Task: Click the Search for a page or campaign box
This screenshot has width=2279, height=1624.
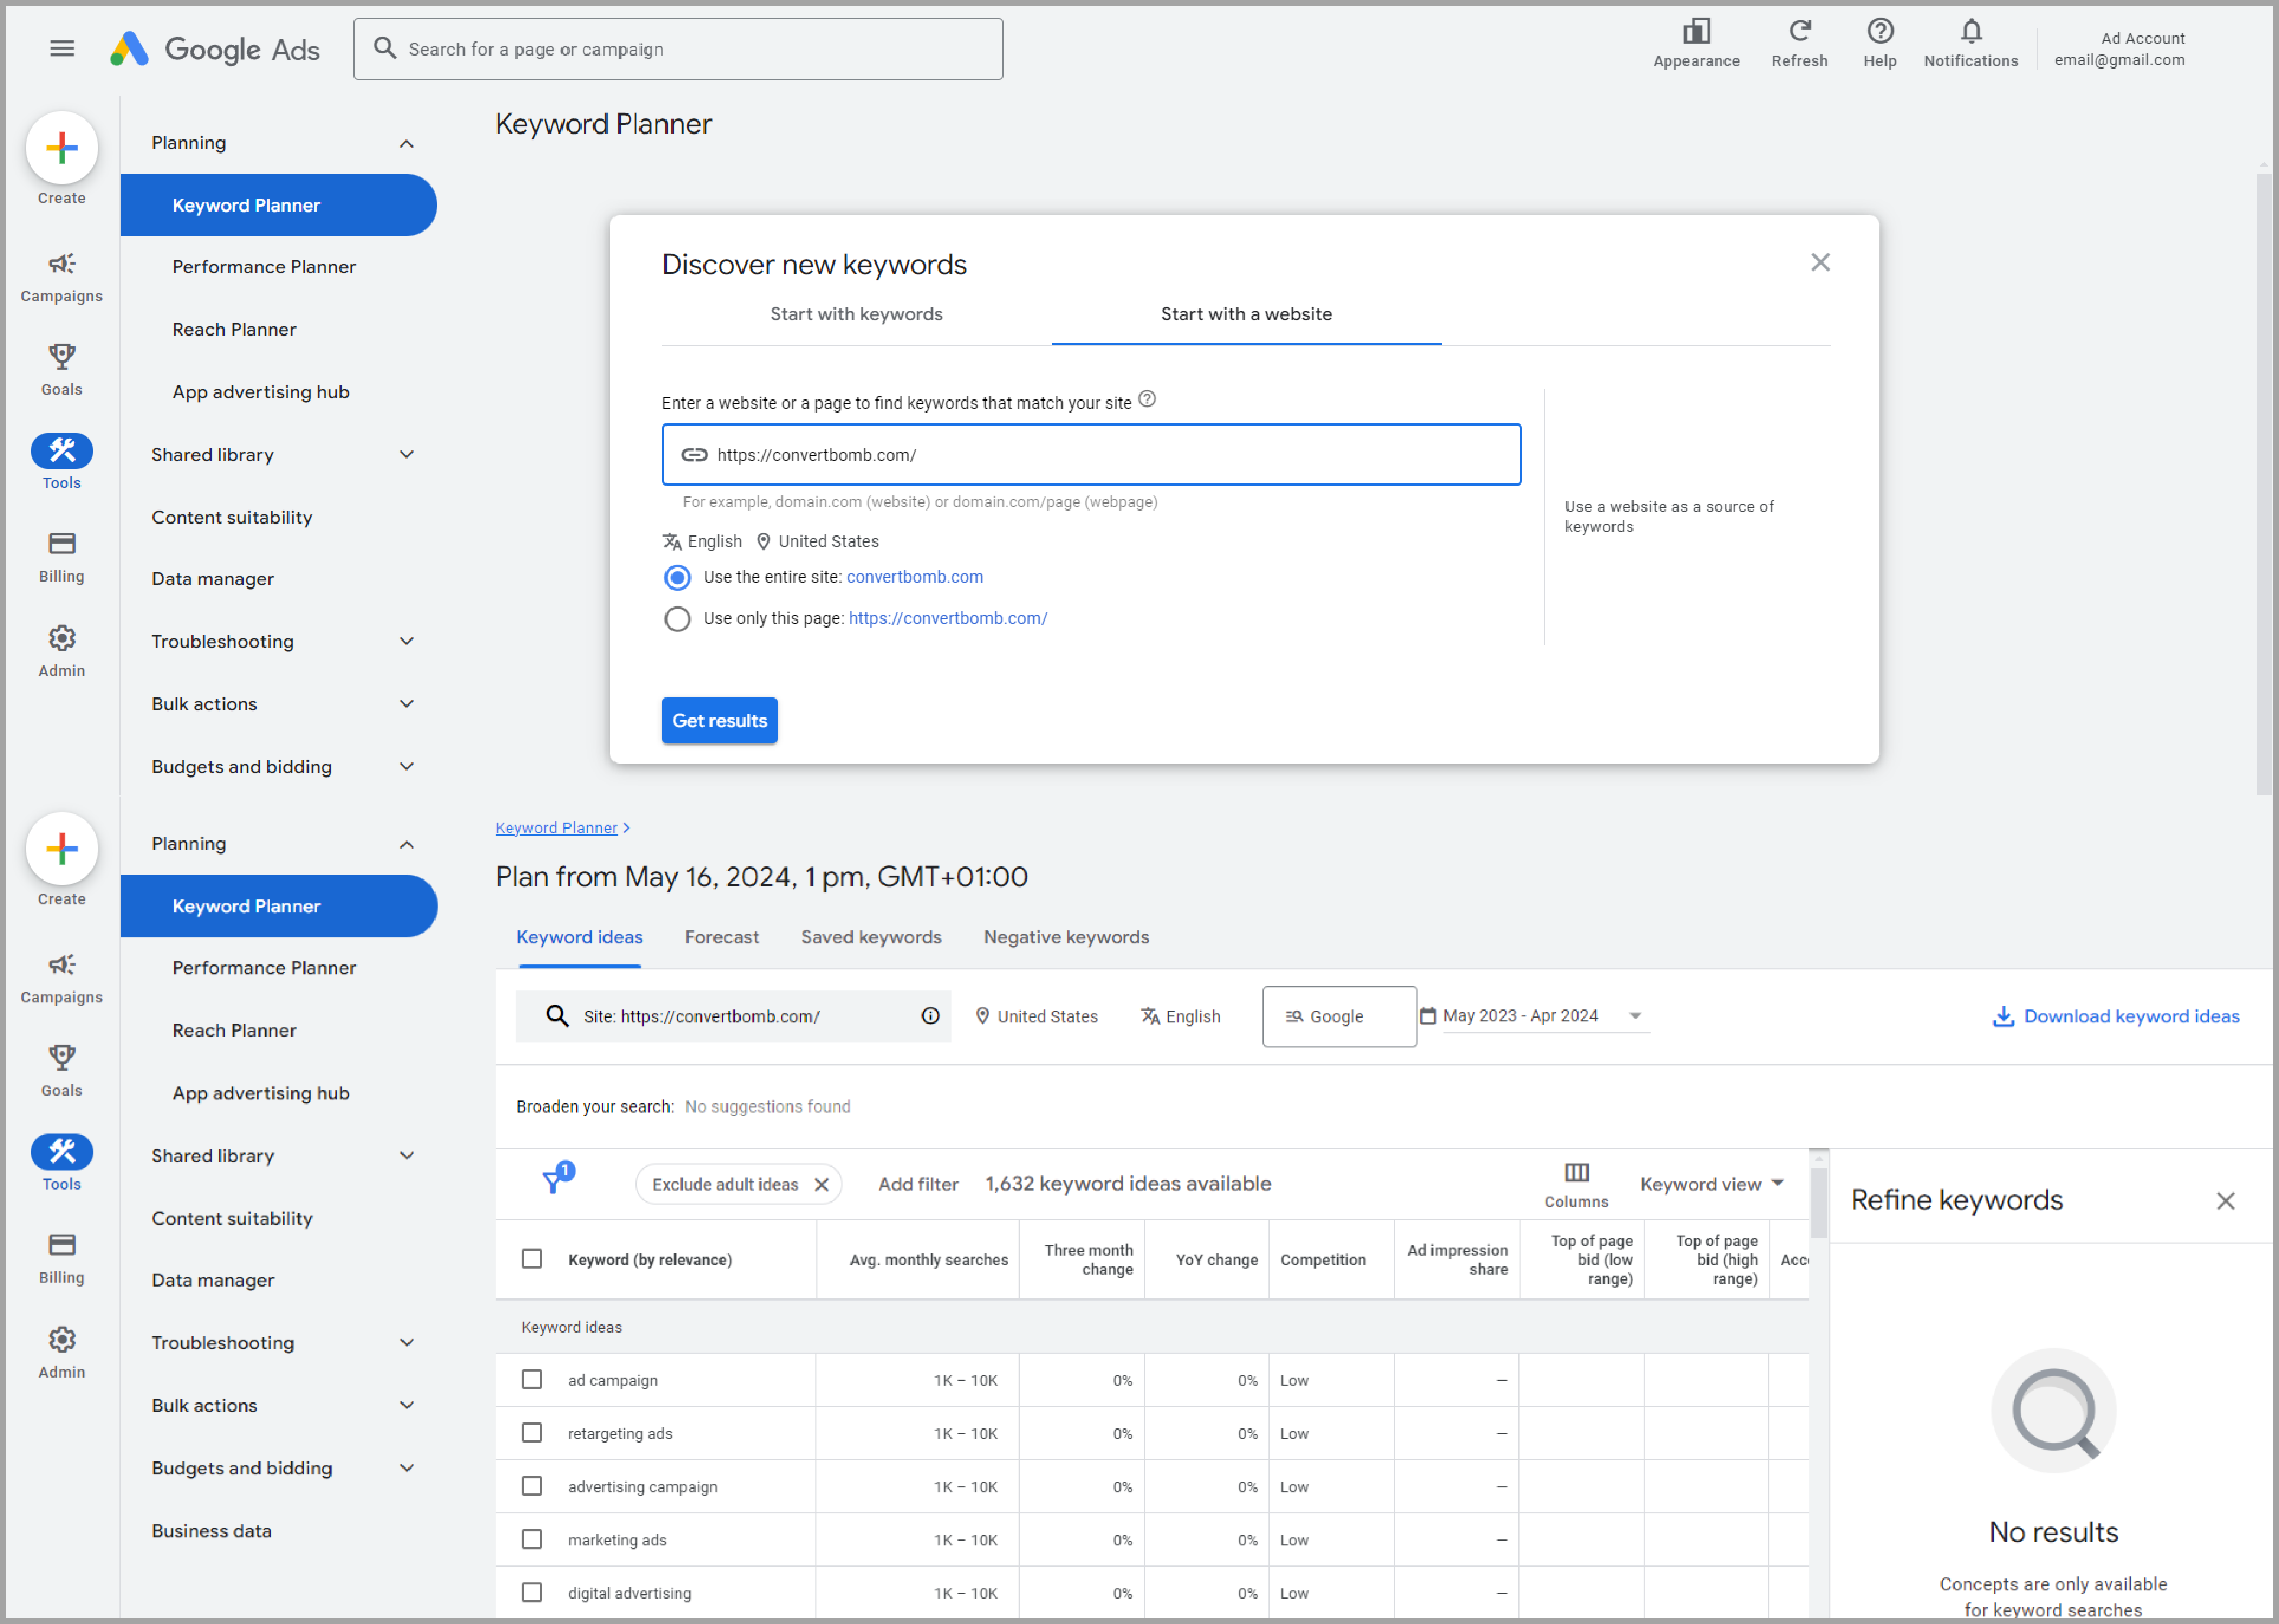Action: point(677,49)
